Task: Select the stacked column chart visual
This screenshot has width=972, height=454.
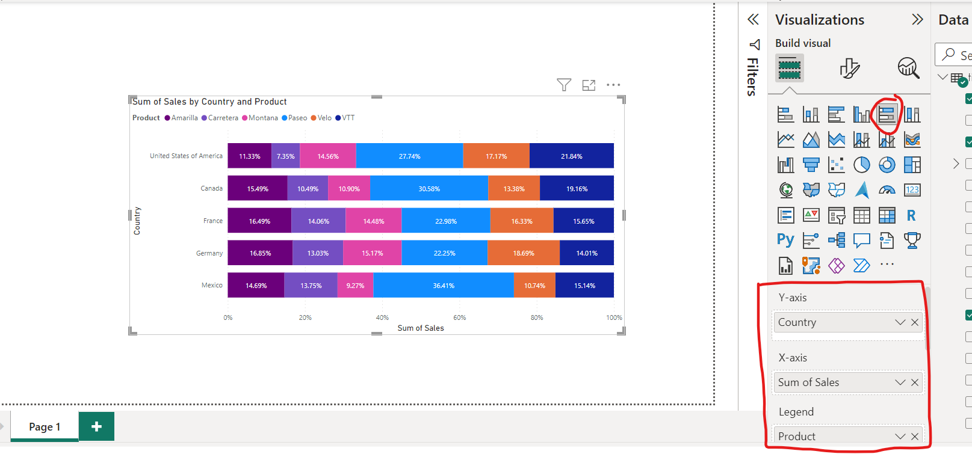Action: [x=811, y=114]
